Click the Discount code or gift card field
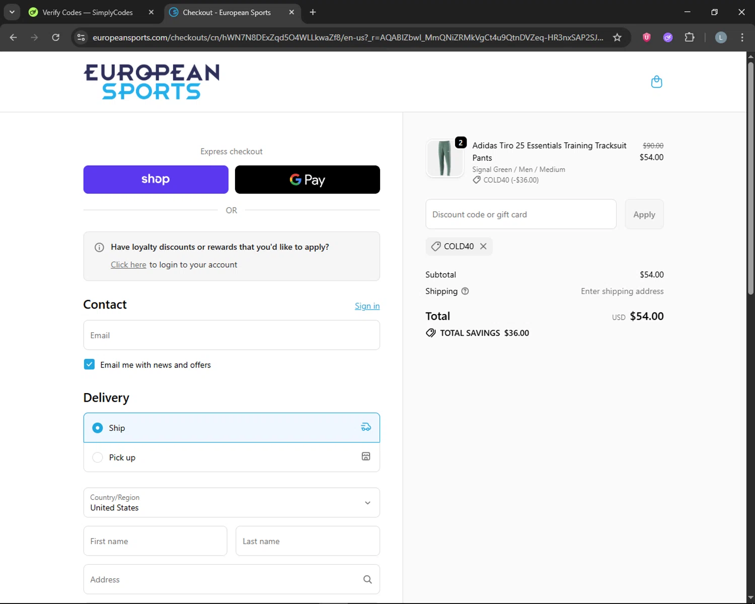This screenshot has width=755, height=604. pos(521,214)
